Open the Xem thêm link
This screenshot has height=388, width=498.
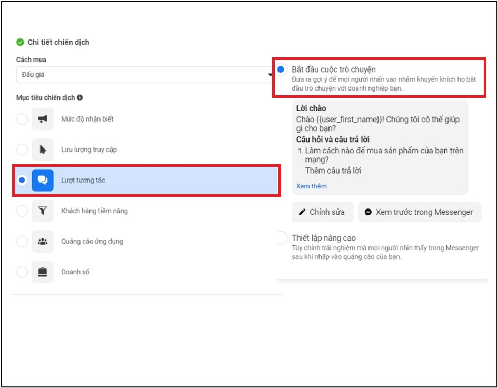click(311, 186)
